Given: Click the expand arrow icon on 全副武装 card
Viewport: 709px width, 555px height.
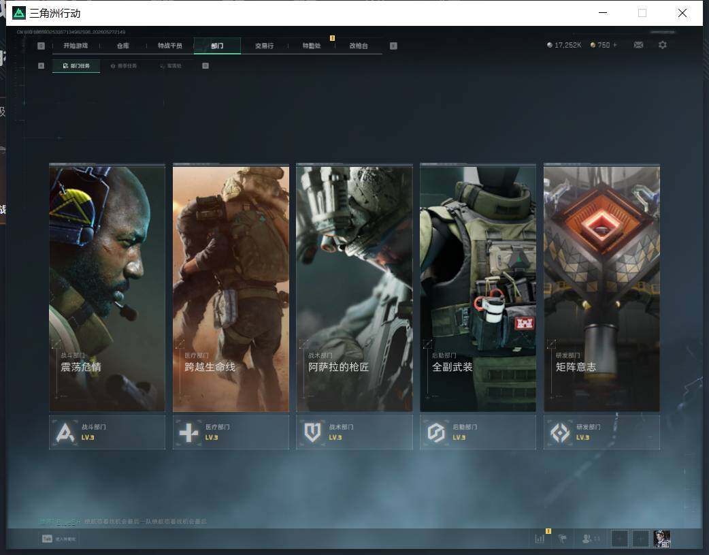Looking at the screenshot, I should [x=427, y=344].
